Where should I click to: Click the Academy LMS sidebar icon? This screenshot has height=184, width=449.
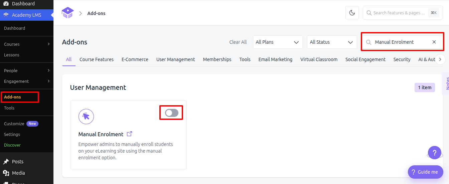[6, 15]
